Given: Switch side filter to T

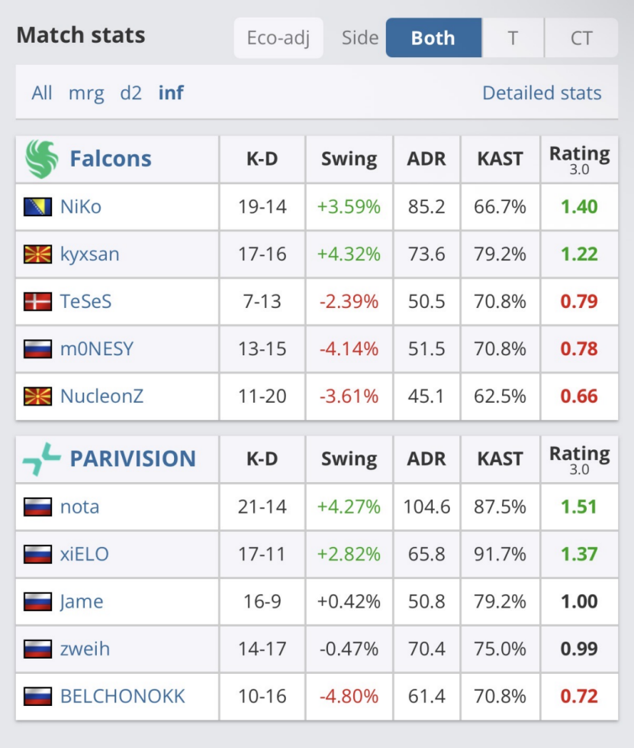Looking at the screenshot, I should click(x=513, y=38).
